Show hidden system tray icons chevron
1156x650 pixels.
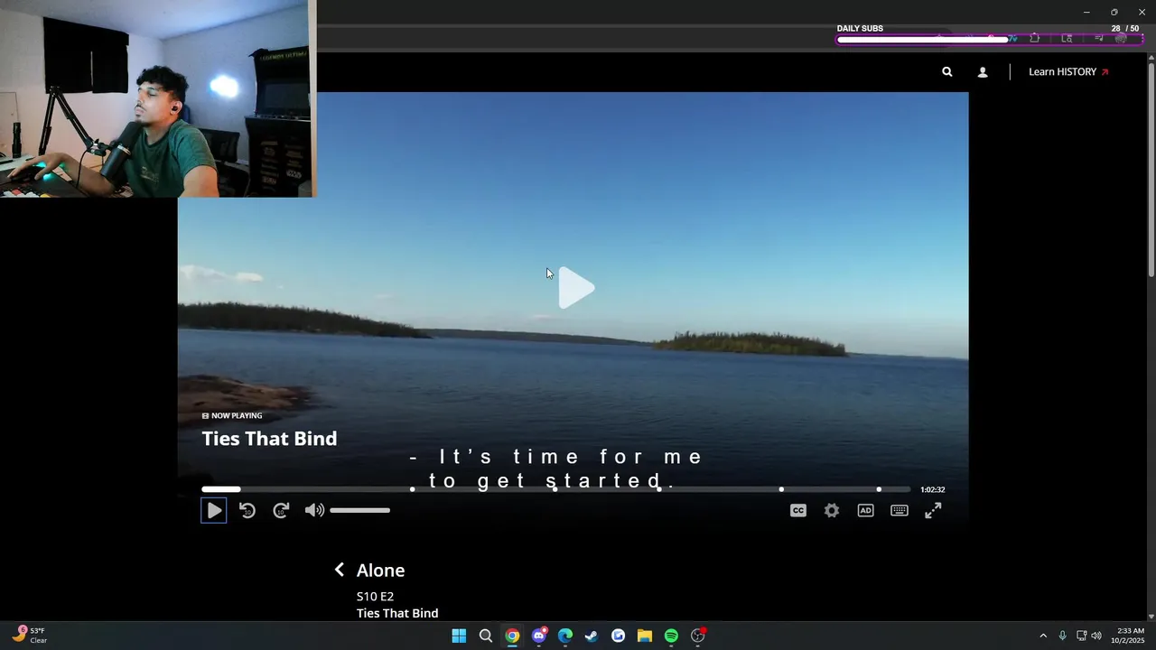(1043, 636)
